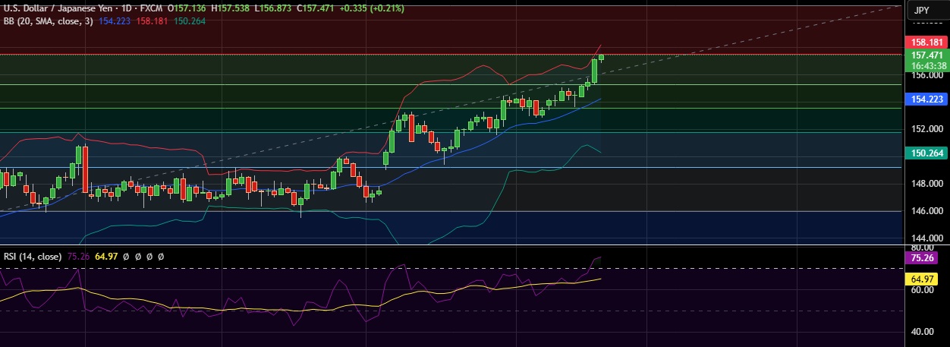Click blue BB basis value 154.223 in legend
The image size is (950, 347).
point(114,21)
